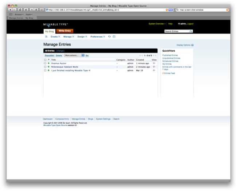The image size is (237, 191).
Task: Click the orange Entries Feed icon
Action: pyautogui.click(x=163, y=73)
